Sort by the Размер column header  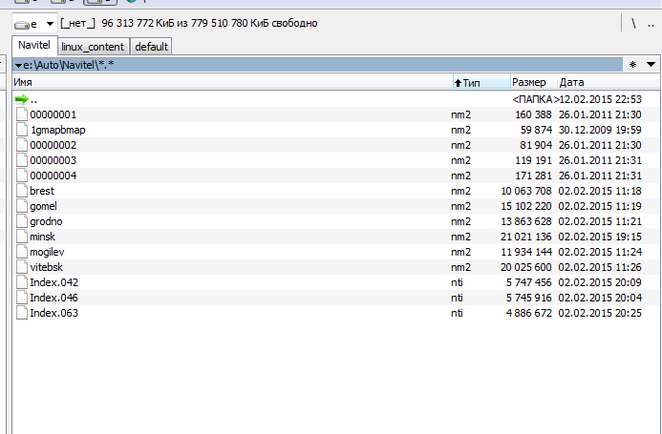534,82
